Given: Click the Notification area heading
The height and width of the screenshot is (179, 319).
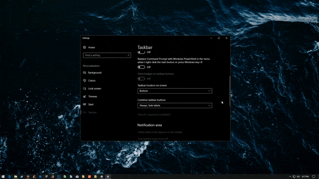Looking at the screenshot, I should tap(150, 125).
